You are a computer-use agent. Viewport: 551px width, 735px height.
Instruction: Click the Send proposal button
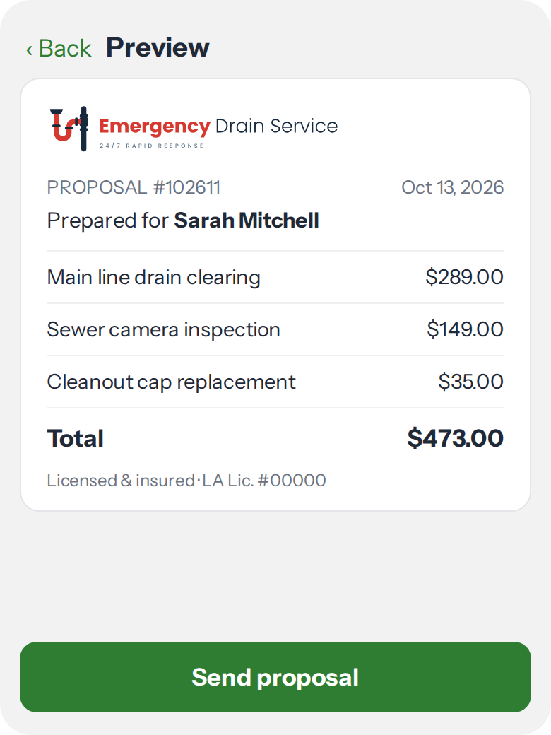(275, 677)
